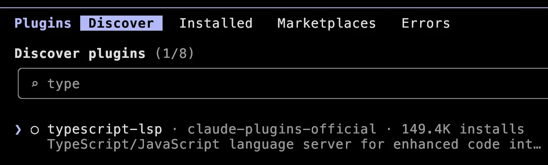Click the word "enhanced" in the description
Screen dimensions: 548x165
pyautogui.click(x=425, y=144)
